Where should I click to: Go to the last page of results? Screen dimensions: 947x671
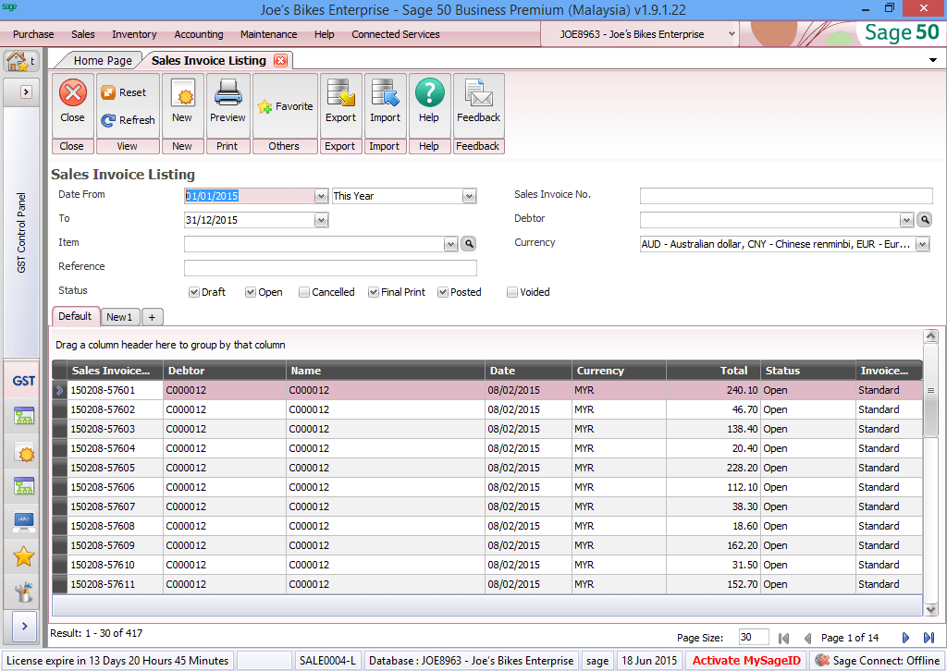tap(928, 637)
